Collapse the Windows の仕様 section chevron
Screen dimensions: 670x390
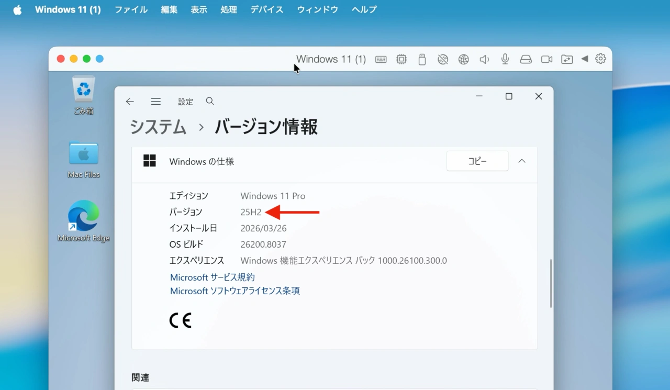(x=521, y=161)
